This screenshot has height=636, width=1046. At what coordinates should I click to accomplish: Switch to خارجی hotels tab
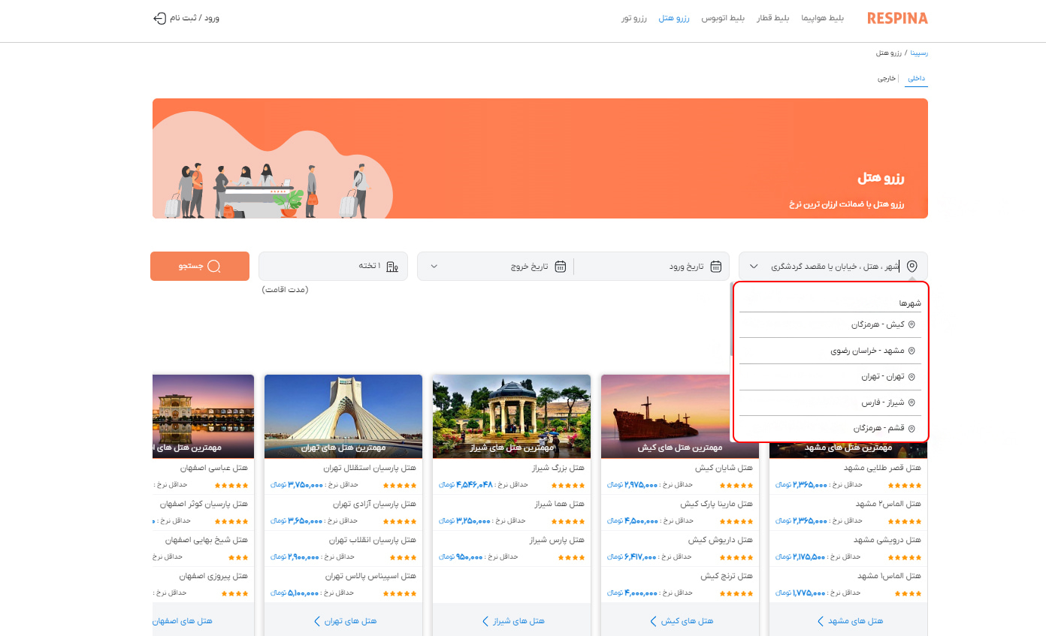tap(887, 78)
